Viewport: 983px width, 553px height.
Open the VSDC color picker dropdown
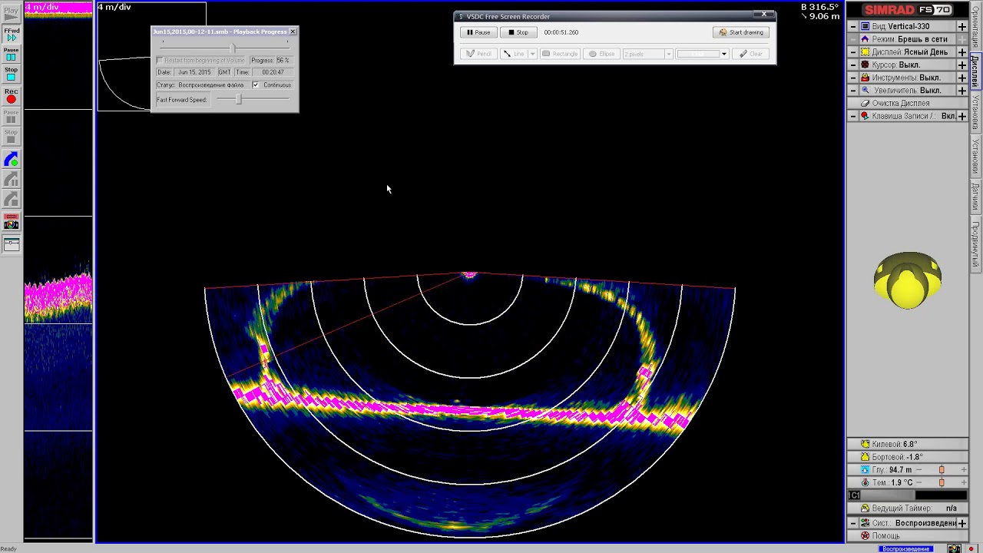[723, 54]
